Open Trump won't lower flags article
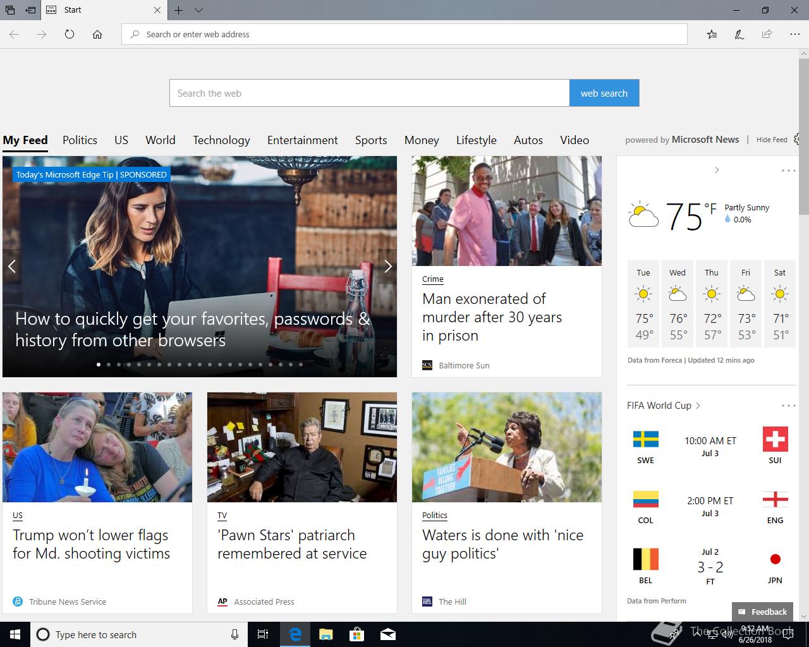This screenshot has height=647, width=809. point(92,544)
